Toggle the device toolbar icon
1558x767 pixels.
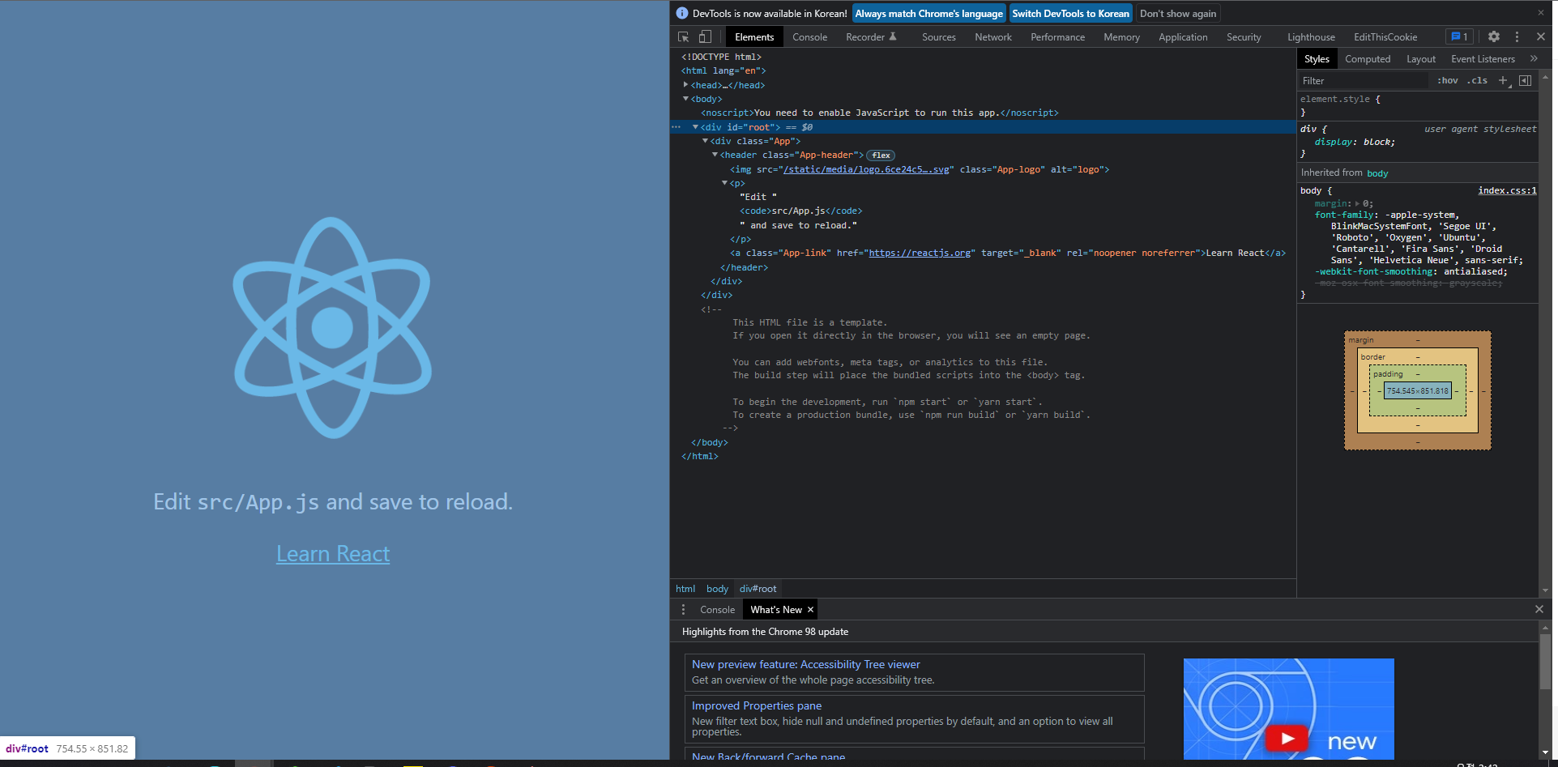[706, 37]
